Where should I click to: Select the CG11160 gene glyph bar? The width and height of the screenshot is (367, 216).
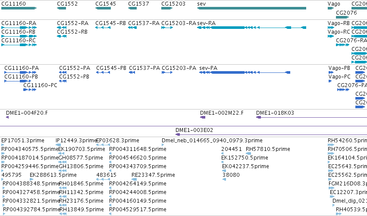tap(19, 8)
